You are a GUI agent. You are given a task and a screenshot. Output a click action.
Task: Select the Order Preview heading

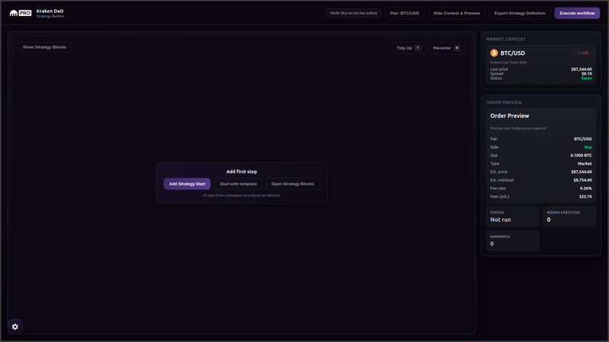[509, 116]
